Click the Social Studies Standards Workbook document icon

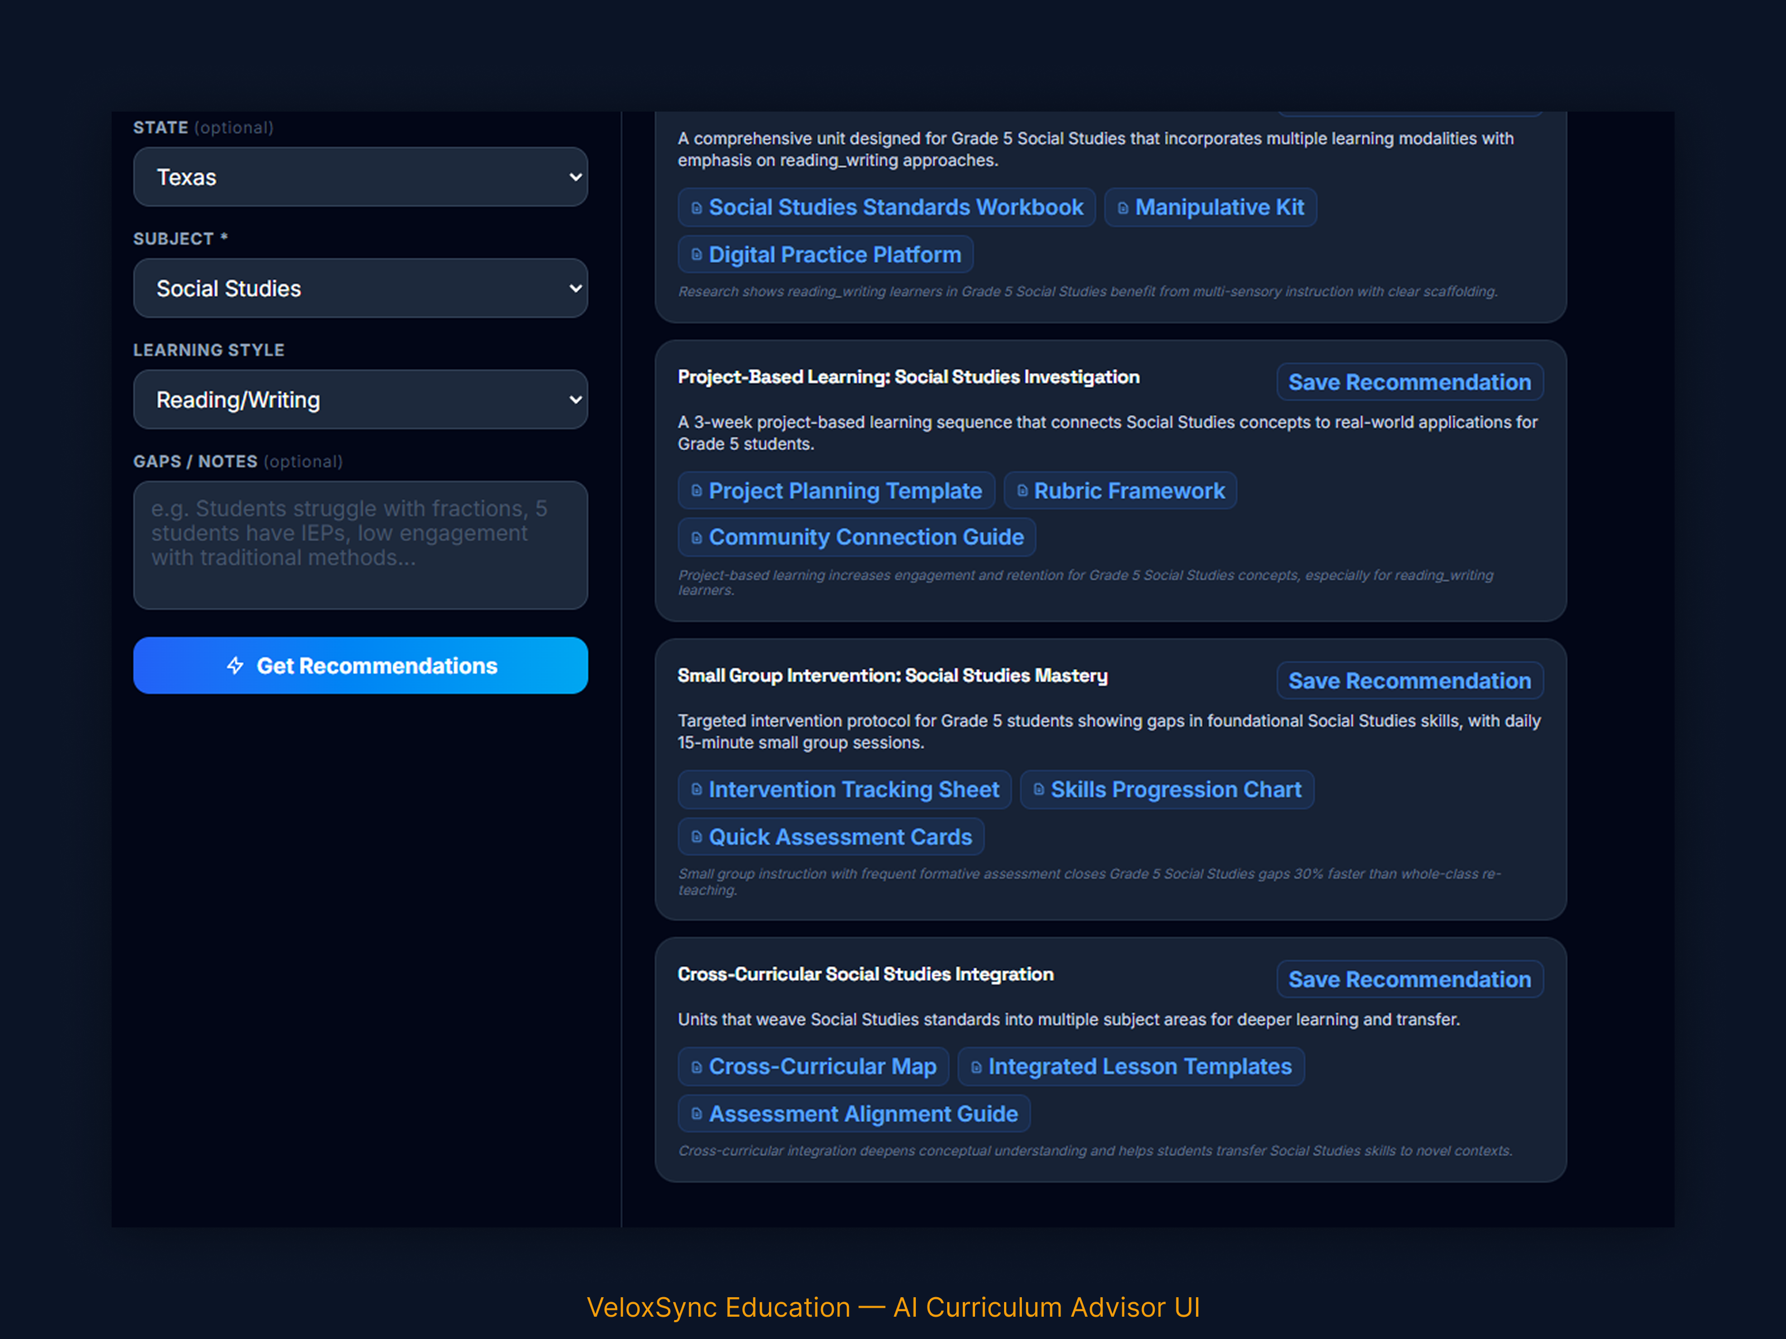click(696, 208)
